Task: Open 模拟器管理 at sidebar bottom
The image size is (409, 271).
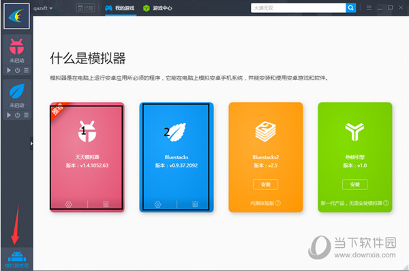Action: coord(16,259)
